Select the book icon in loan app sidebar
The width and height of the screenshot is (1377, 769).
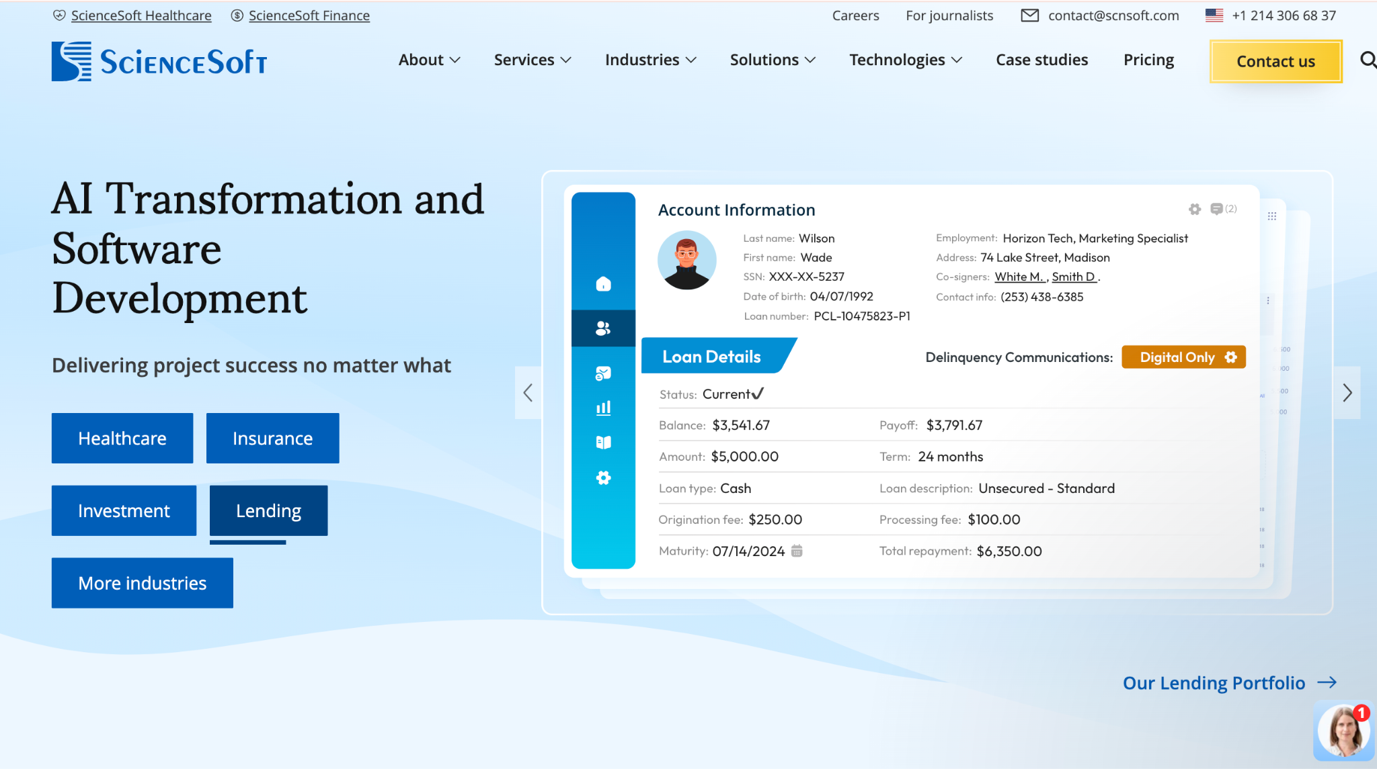(604, 443)
